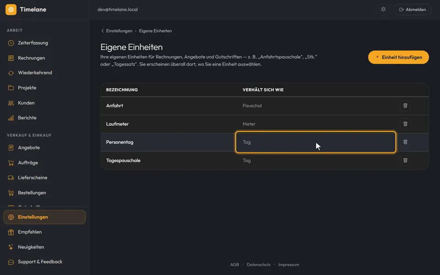
Task: Click the Aufträge shopping cart icon
Action: click(x=11, y=163)
